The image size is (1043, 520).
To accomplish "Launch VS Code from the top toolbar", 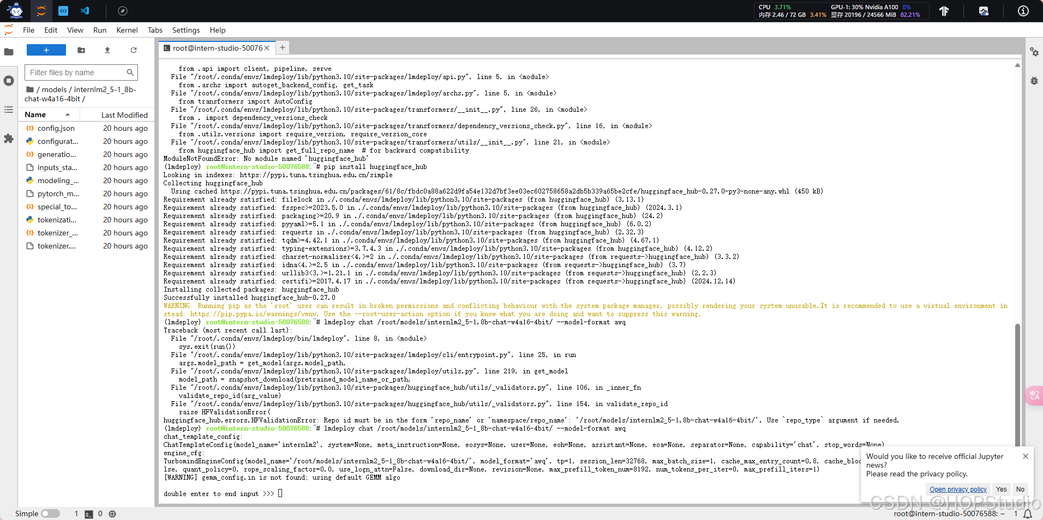I will click(x=85, y=11).
